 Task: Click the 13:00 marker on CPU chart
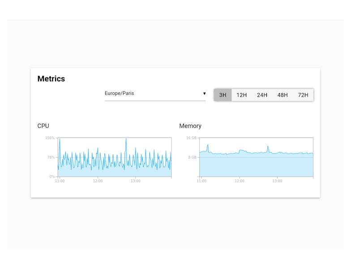pyautogui.click(x=135, y=181)
